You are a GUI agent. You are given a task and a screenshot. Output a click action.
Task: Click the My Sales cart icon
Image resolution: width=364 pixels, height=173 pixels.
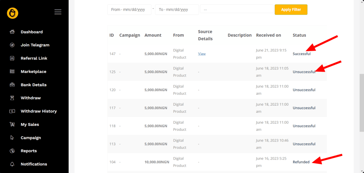12,124
